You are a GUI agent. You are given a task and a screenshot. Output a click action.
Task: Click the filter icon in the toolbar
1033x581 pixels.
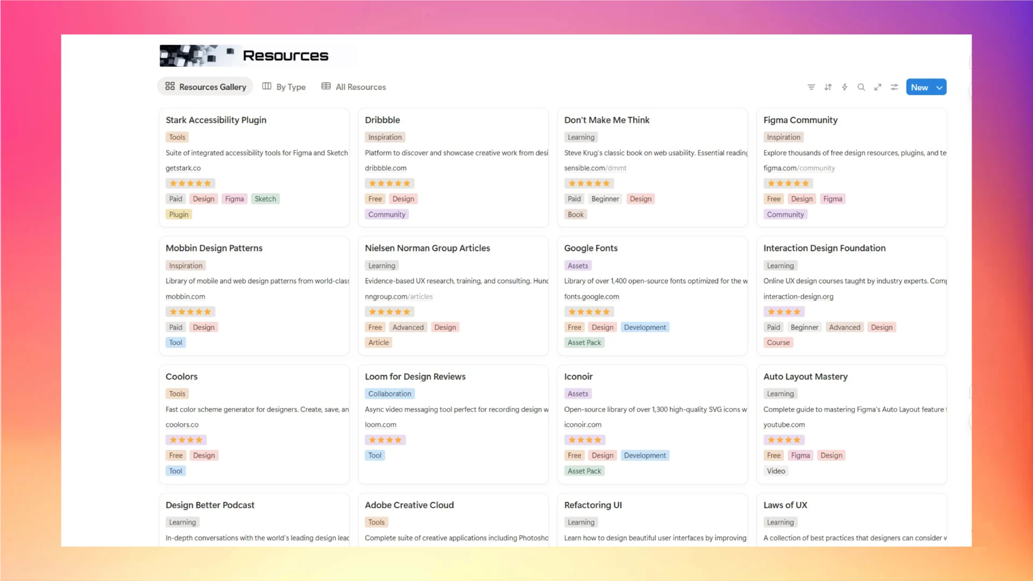(811, 87)
